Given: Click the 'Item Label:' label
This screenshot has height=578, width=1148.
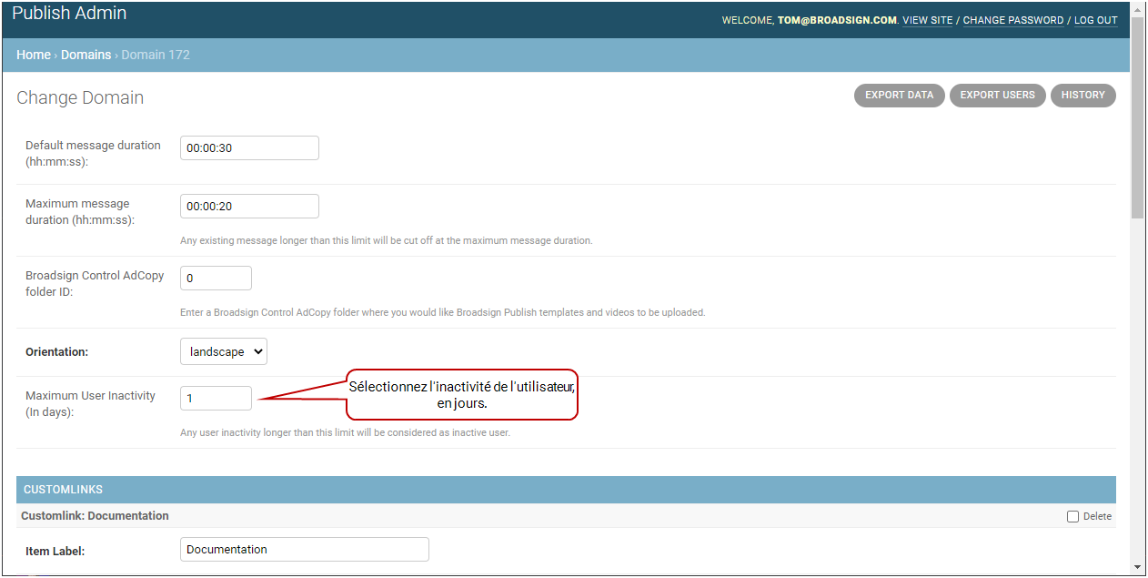Looking at the screenshot, I should coord(55,551).
